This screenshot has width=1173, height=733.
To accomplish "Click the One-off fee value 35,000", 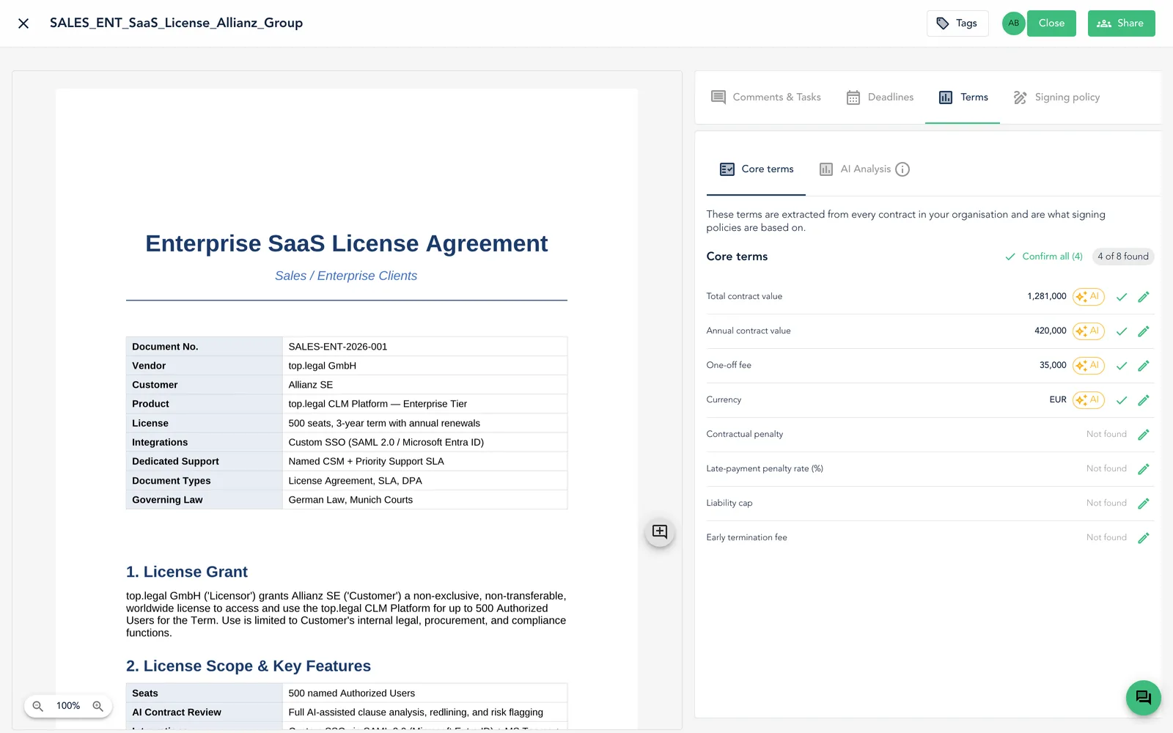I will [x=1053, y=366].
